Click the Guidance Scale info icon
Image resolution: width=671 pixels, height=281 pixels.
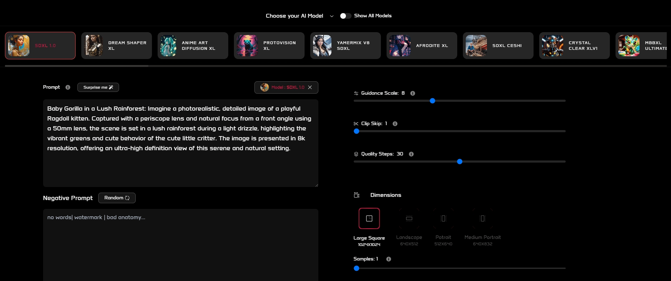412,93
